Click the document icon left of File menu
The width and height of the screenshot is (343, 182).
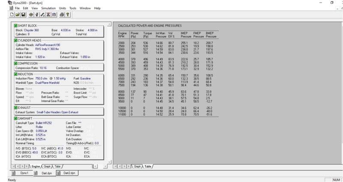coord(11,8)
